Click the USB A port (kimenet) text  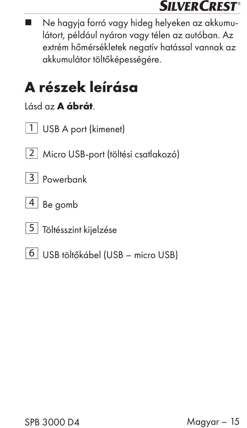84,129
